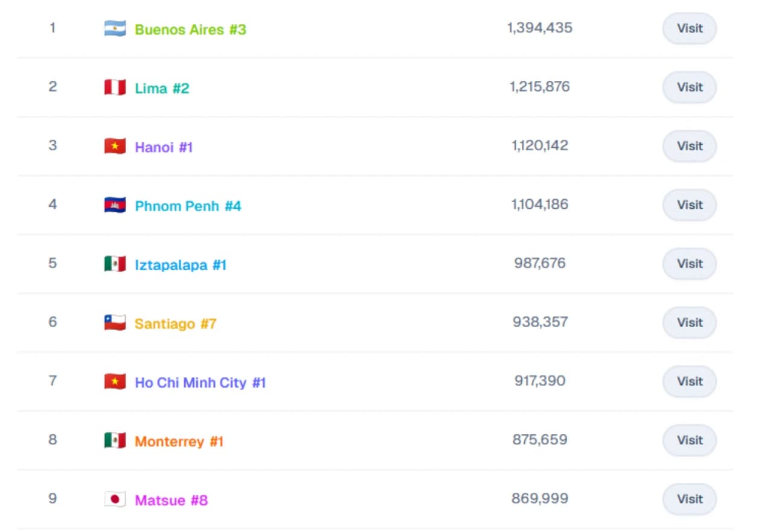This screenshot has width=773, height=531.
Task: Open the Buenos Aires #3 link
Action: coord(190,30)
